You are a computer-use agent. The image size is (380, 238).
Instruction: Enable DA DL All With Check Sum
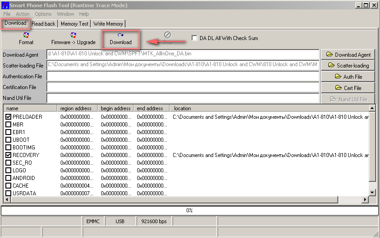click(x=195, y=38)
